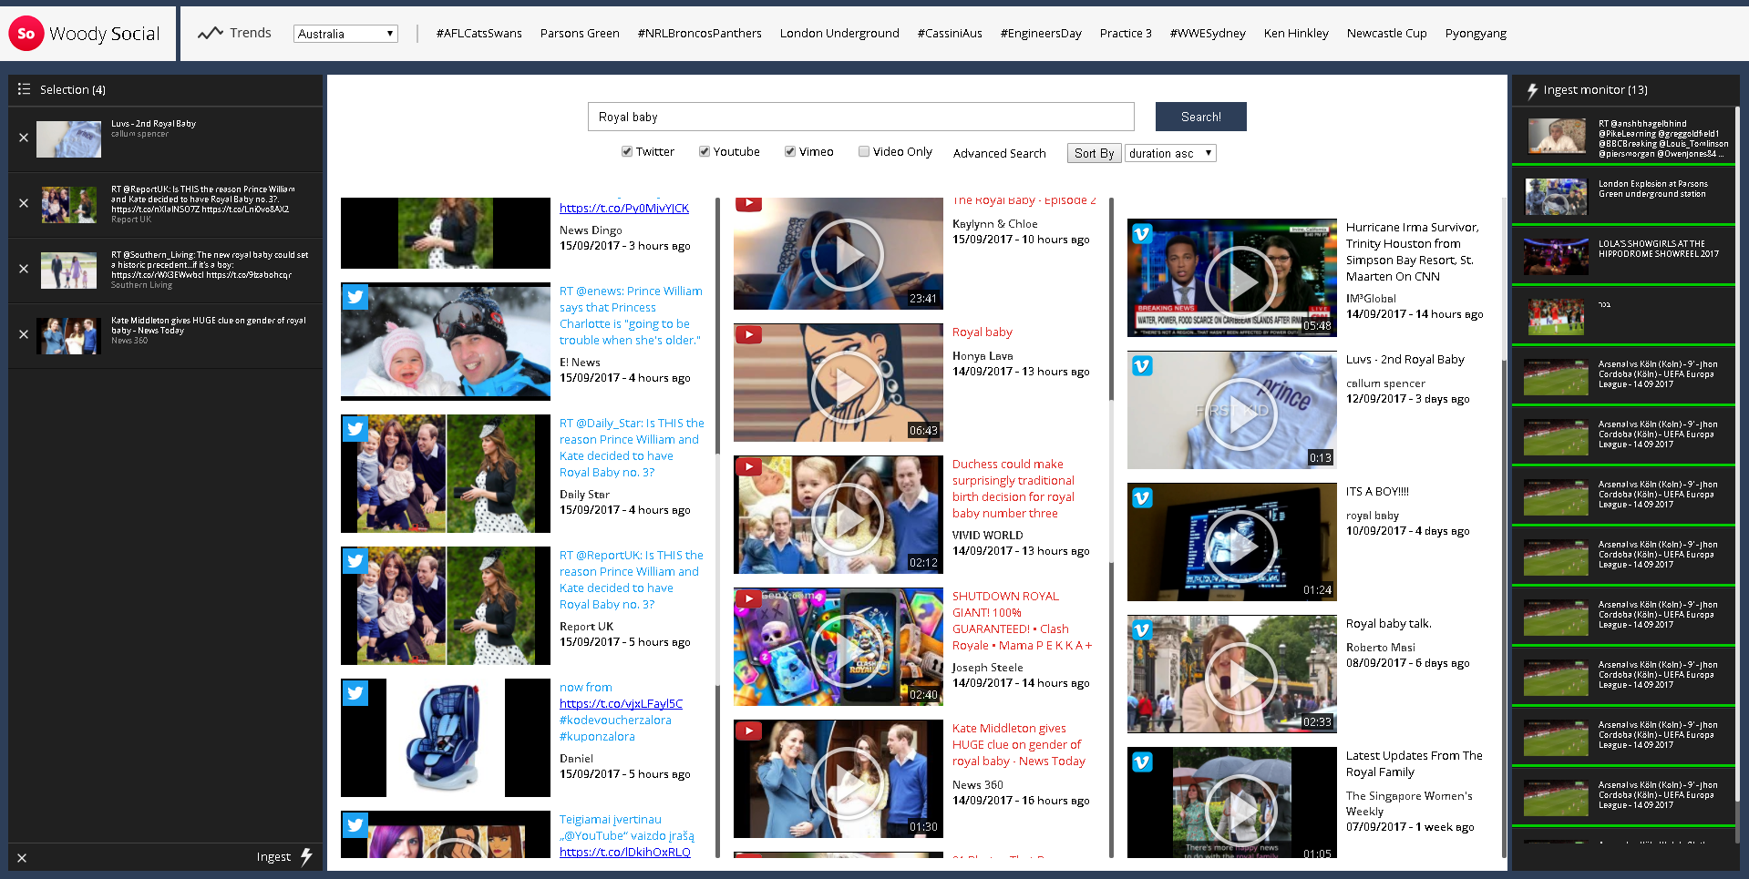This screenshot has width=1749, height=879.
Task: Open the SHUTDOWN ROYAL GIANT video title
Action: [1022, 620]
